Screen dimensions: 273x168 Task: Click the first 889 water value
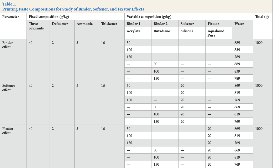[237, 43]
